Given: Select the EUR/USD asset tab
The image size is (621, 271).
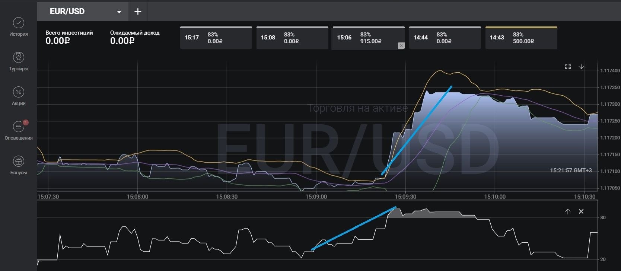Looking at the screenshot, I should [x=83, y=12].
